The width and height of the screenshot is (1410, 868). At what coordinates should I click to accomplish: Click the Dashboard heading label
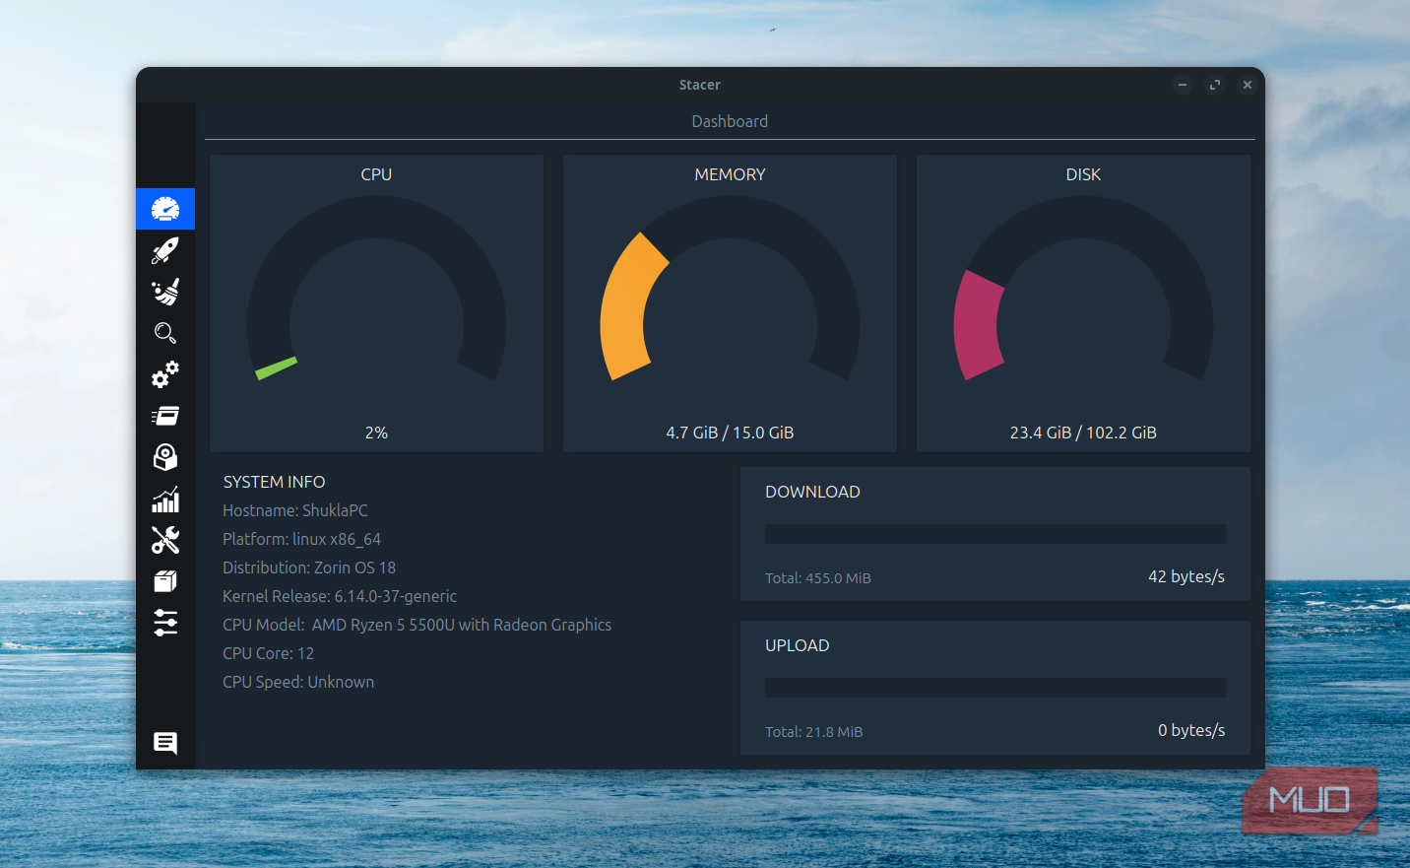730,121
